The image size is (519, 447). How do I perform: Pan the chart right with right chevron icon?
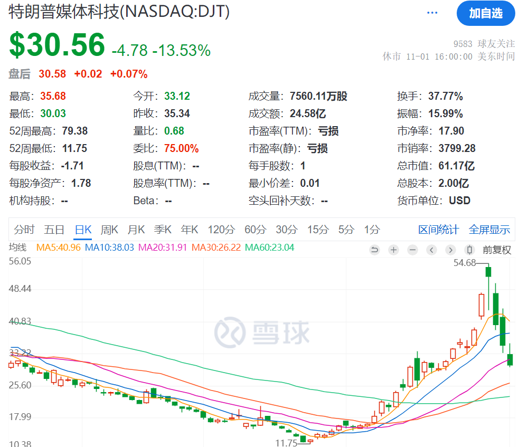click(x=450, y=250)
